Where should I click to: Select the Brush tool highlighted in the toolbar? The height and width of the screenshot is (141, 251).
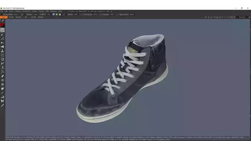click(2, 30)
